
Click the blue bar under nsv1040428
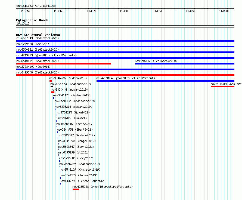(125, 47)
